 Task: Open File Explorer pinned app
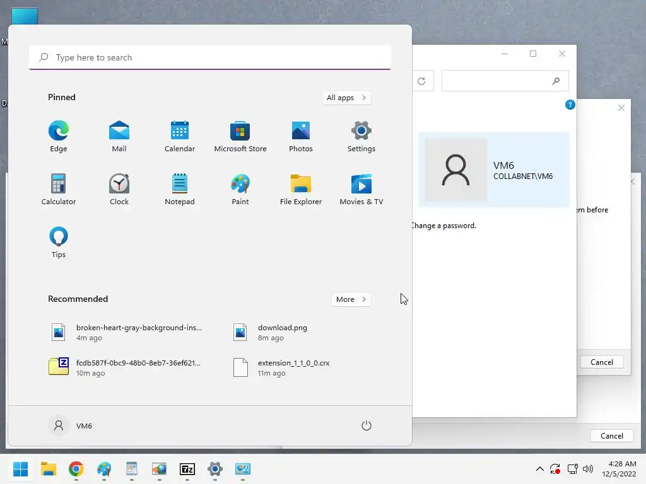click(x=301, y=190)
